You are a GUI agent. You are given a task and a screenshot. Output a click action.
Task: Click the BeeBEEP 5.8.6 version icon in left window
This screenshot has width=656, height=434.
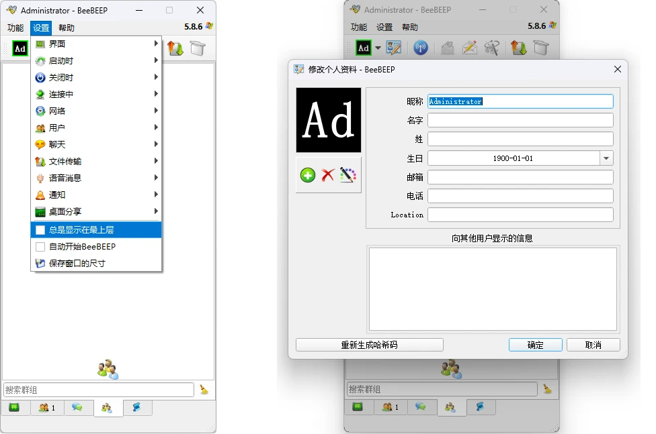click(x=209, y=26)
